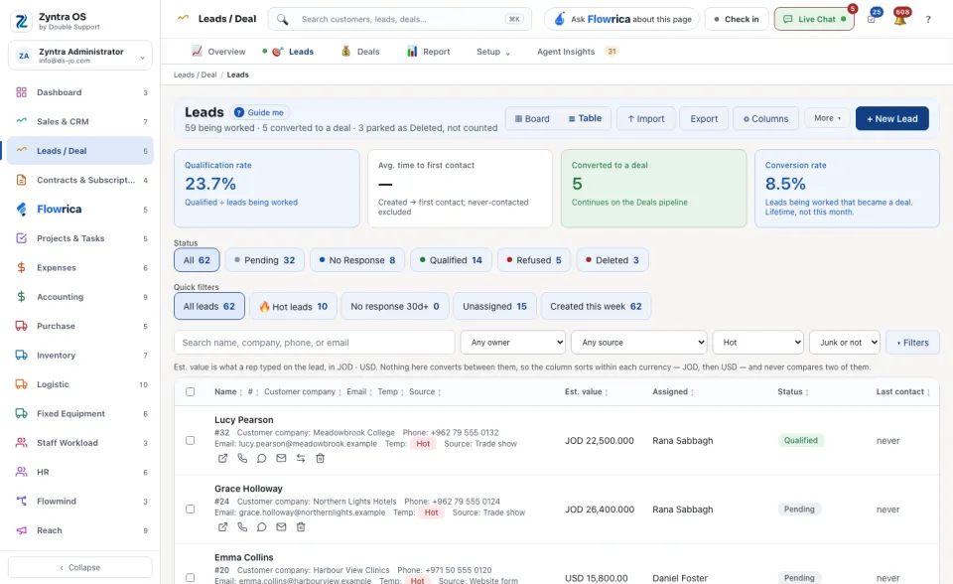The height and width of the screenshot is (584, 953).
Task: Open Flowmind in the sidebar
Action: (80, 502)
